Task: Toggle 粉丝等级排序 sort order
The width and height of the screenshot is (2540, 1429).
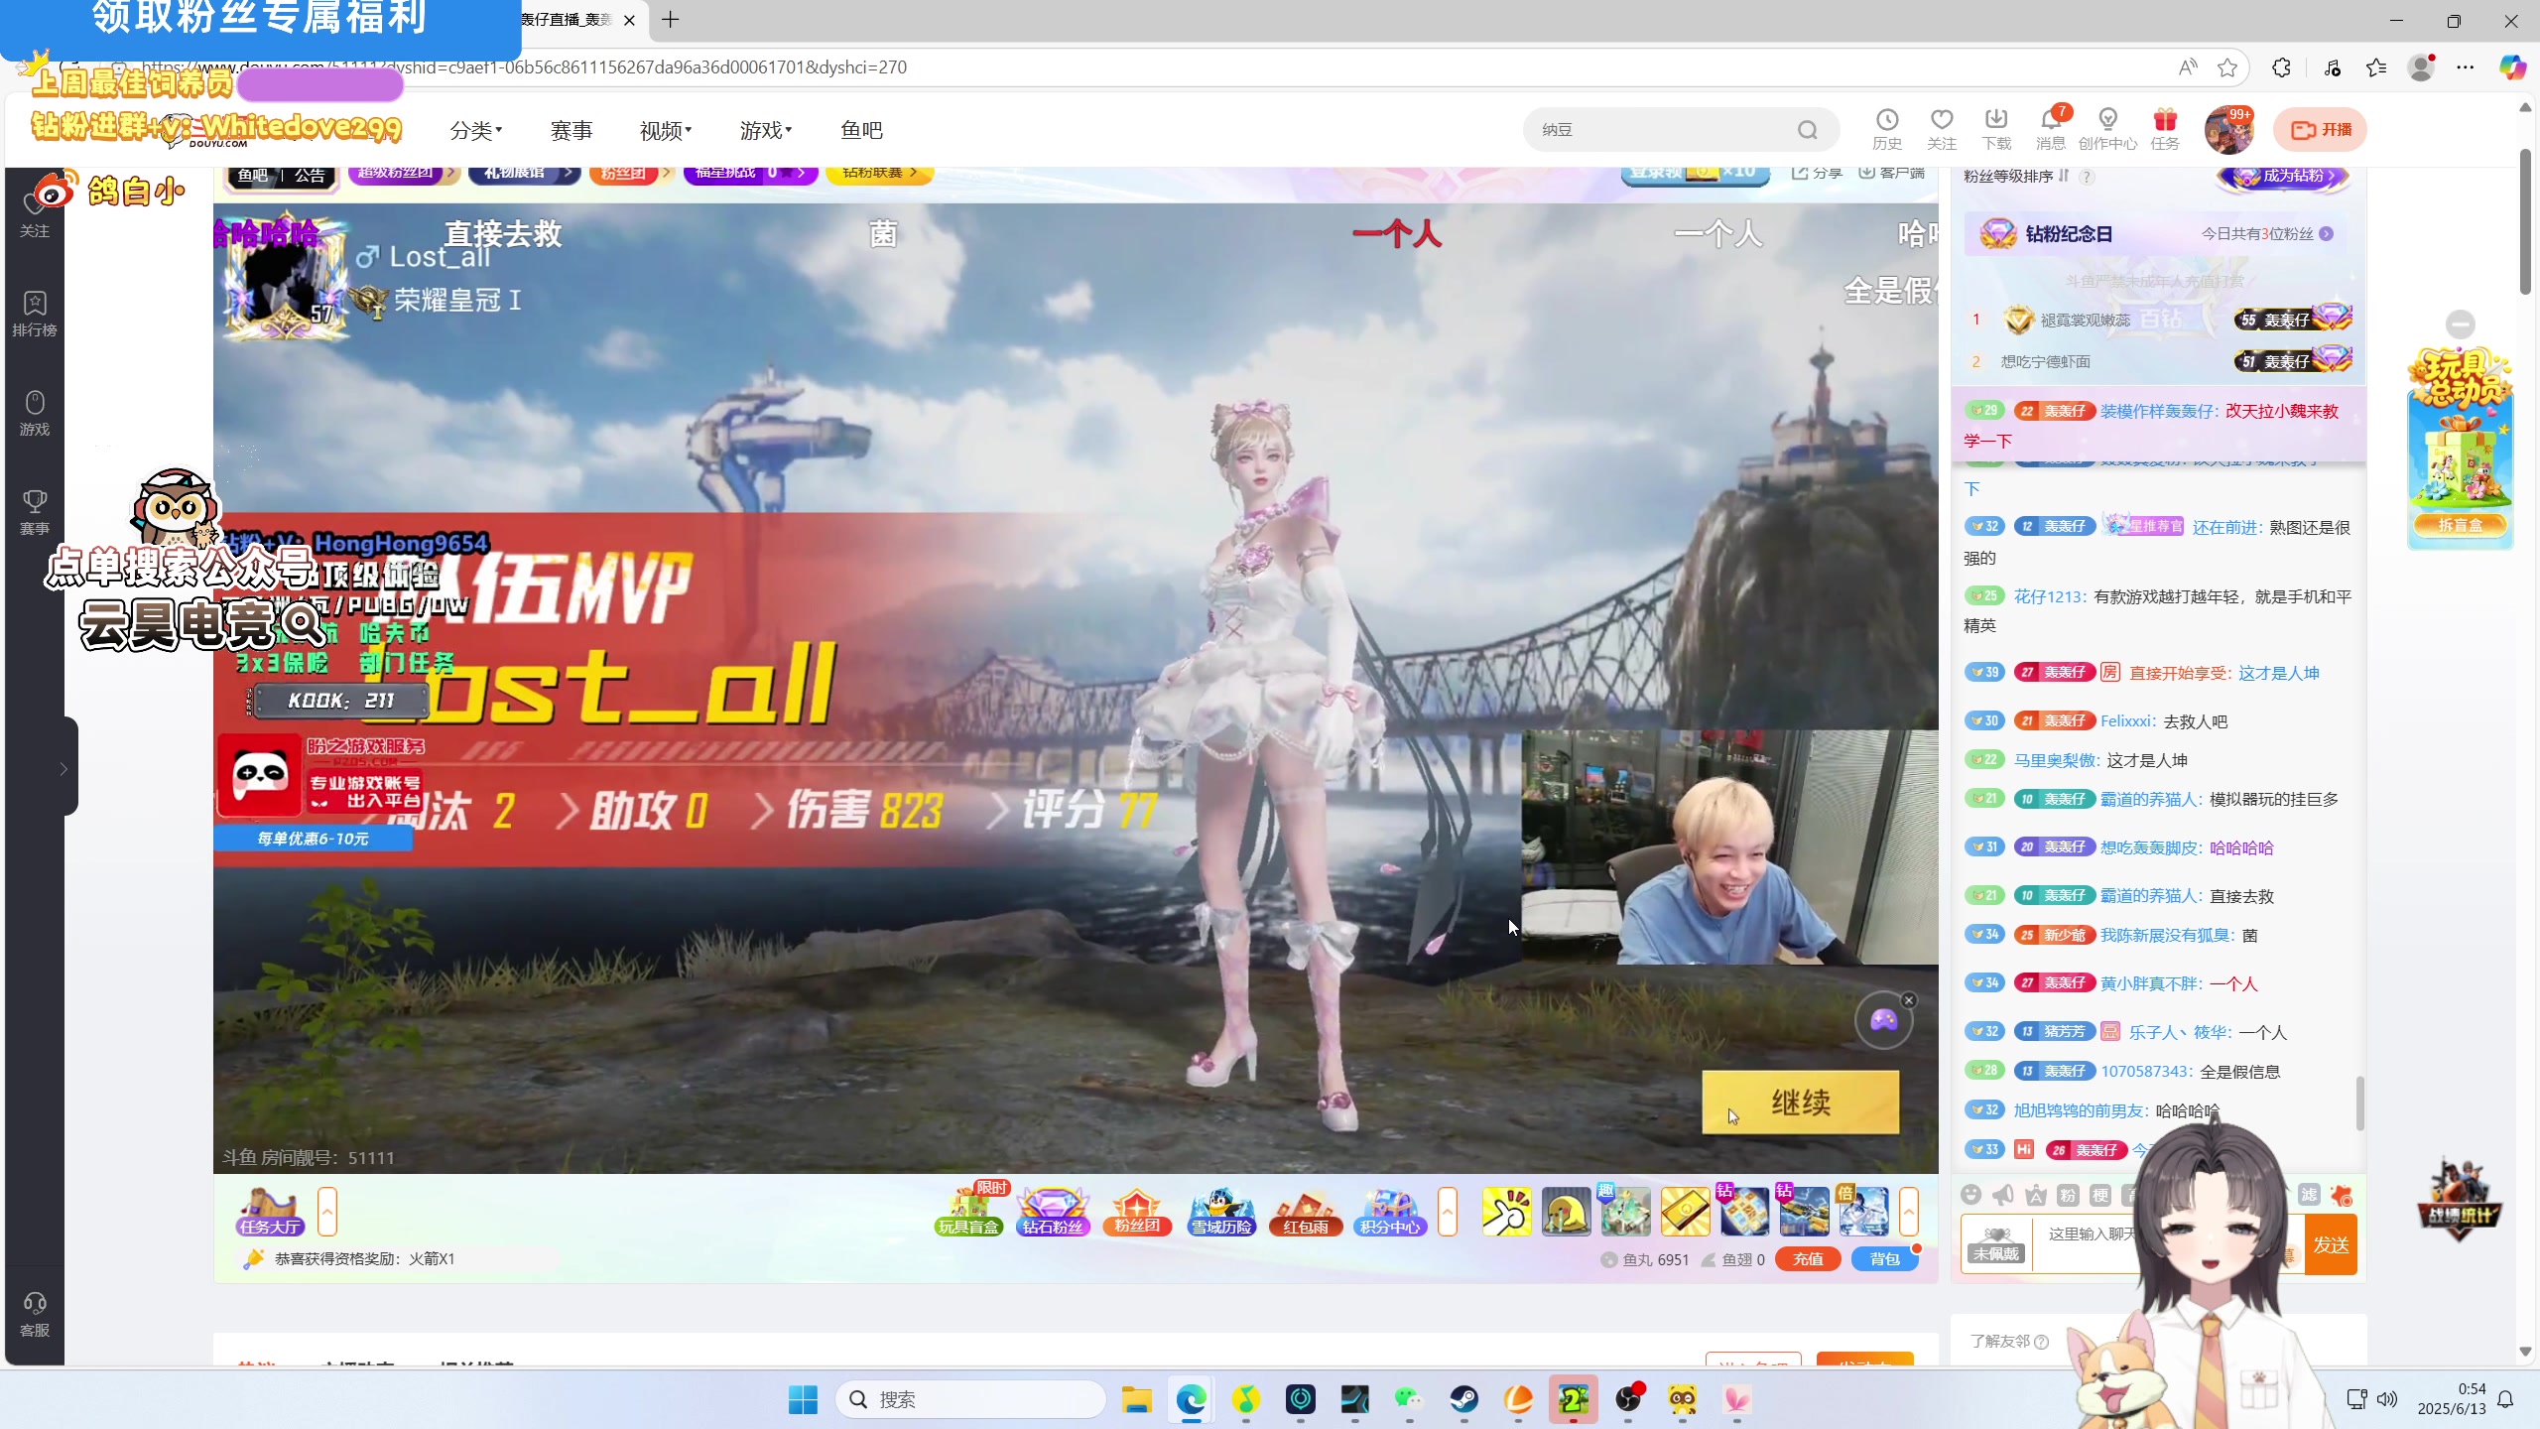Action: 2016,176
